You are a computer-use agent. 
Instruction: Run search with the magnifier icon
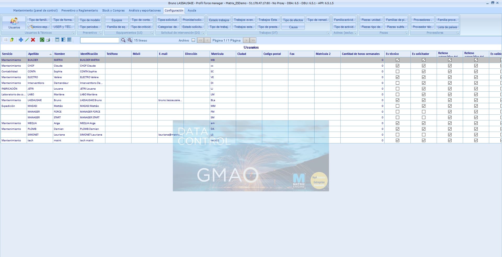tap(123, 40)
